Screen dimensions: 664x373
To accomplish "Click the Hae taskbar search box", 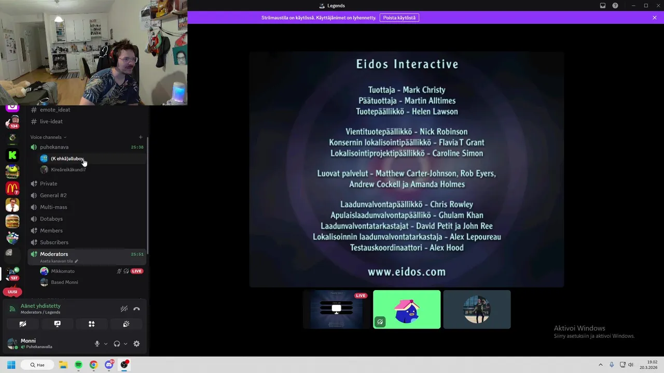I will 38,365.
